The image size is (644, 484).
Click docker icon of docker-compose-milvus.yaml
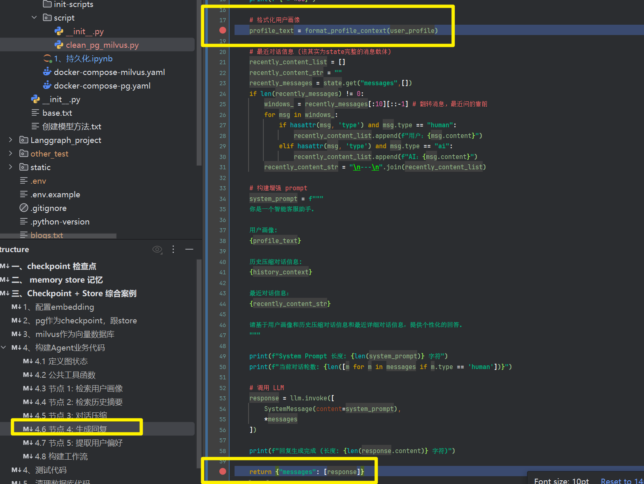tap(47, 72)
